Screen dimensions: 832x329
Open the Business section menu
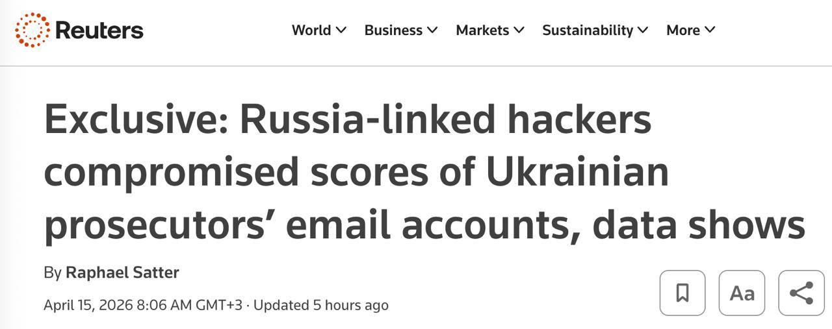[x=393, y=30]
